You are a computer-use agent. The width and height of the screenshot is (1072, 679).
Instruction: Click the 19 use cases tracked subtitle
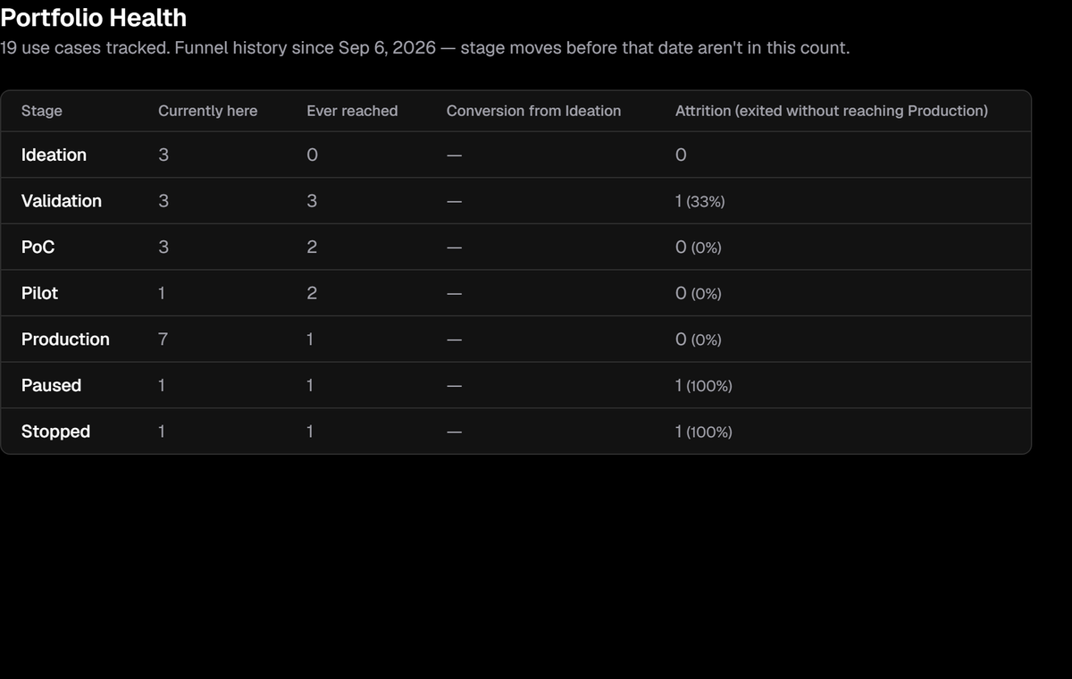pyautogui.click(x=424, y=47)
